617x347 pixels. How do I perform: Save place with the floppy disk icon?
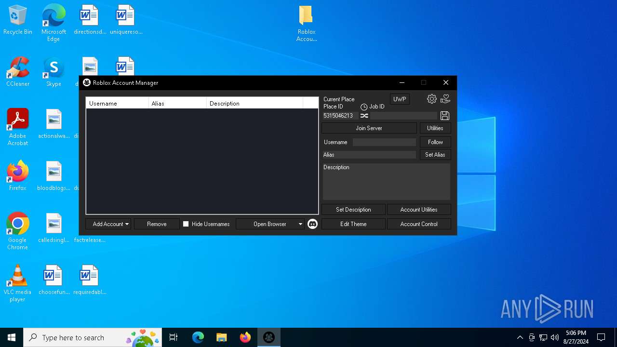pyautogui.click(x=445, y=116)
